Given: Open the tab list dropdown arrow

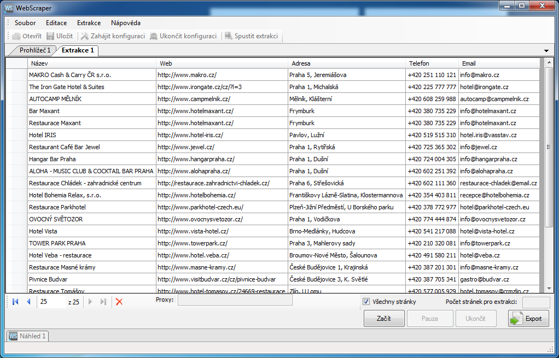Looking at the screenshot, I should coord(546,51).
